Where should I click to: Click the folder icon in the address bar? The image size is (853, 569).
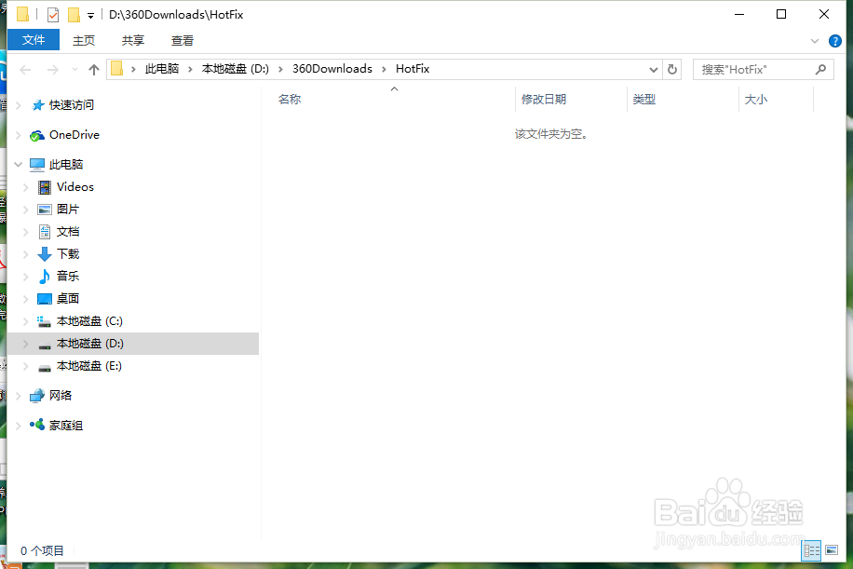click(x=115, y=68)
